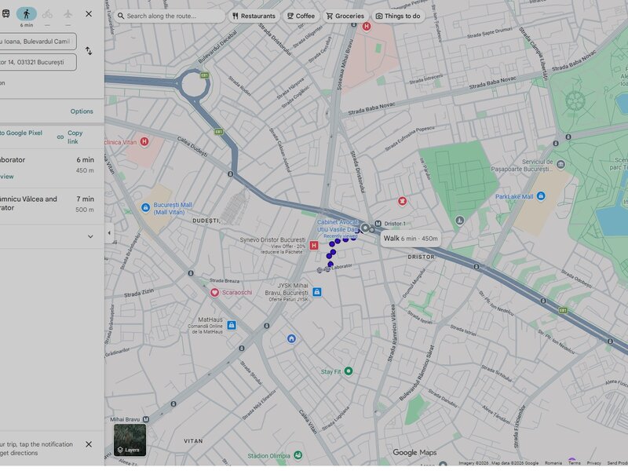Click the Cabinet Avocat Utiu Vasile Dan label
This screenshot has width=628, height=471.
338,226
